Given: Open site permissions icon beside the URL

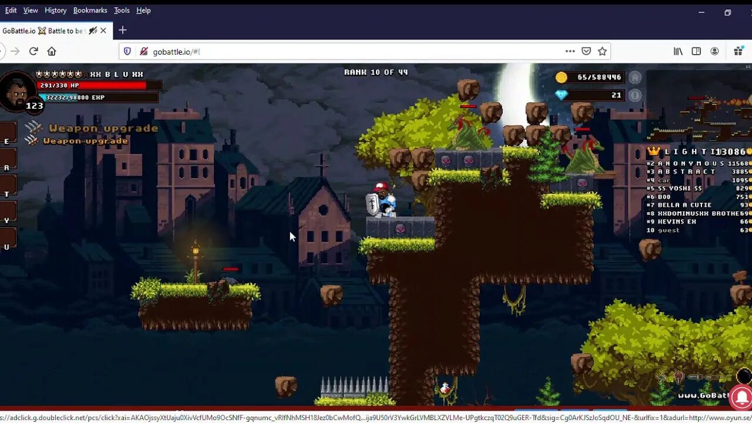Looking at the screenshot, I should coord(143,51).
